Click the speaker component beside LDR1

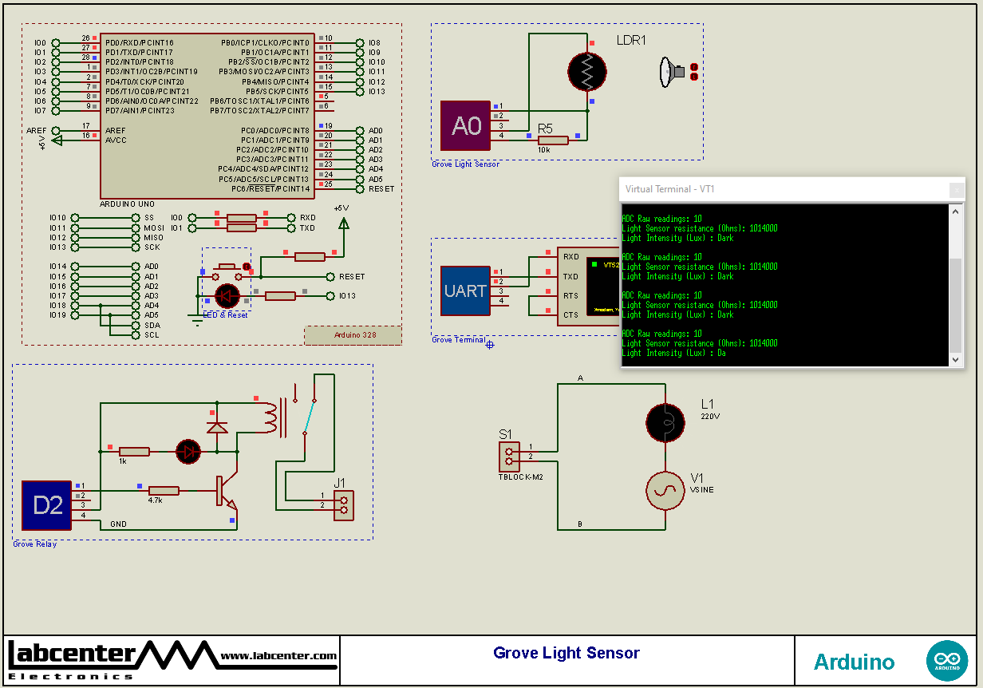670,71
